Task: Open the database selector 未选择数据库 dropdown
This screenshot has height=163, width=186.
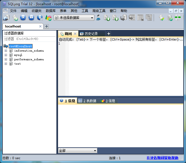Action: coord(74,18)
